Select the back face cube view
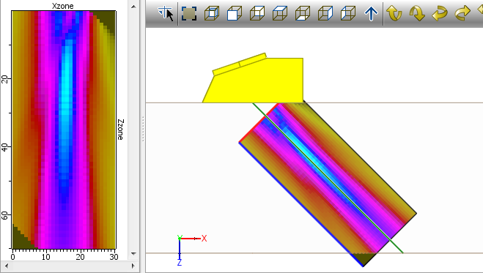Image resolution: width=483 pixels, height=273 pixels. pyautogui.click(x=257, y=13)
